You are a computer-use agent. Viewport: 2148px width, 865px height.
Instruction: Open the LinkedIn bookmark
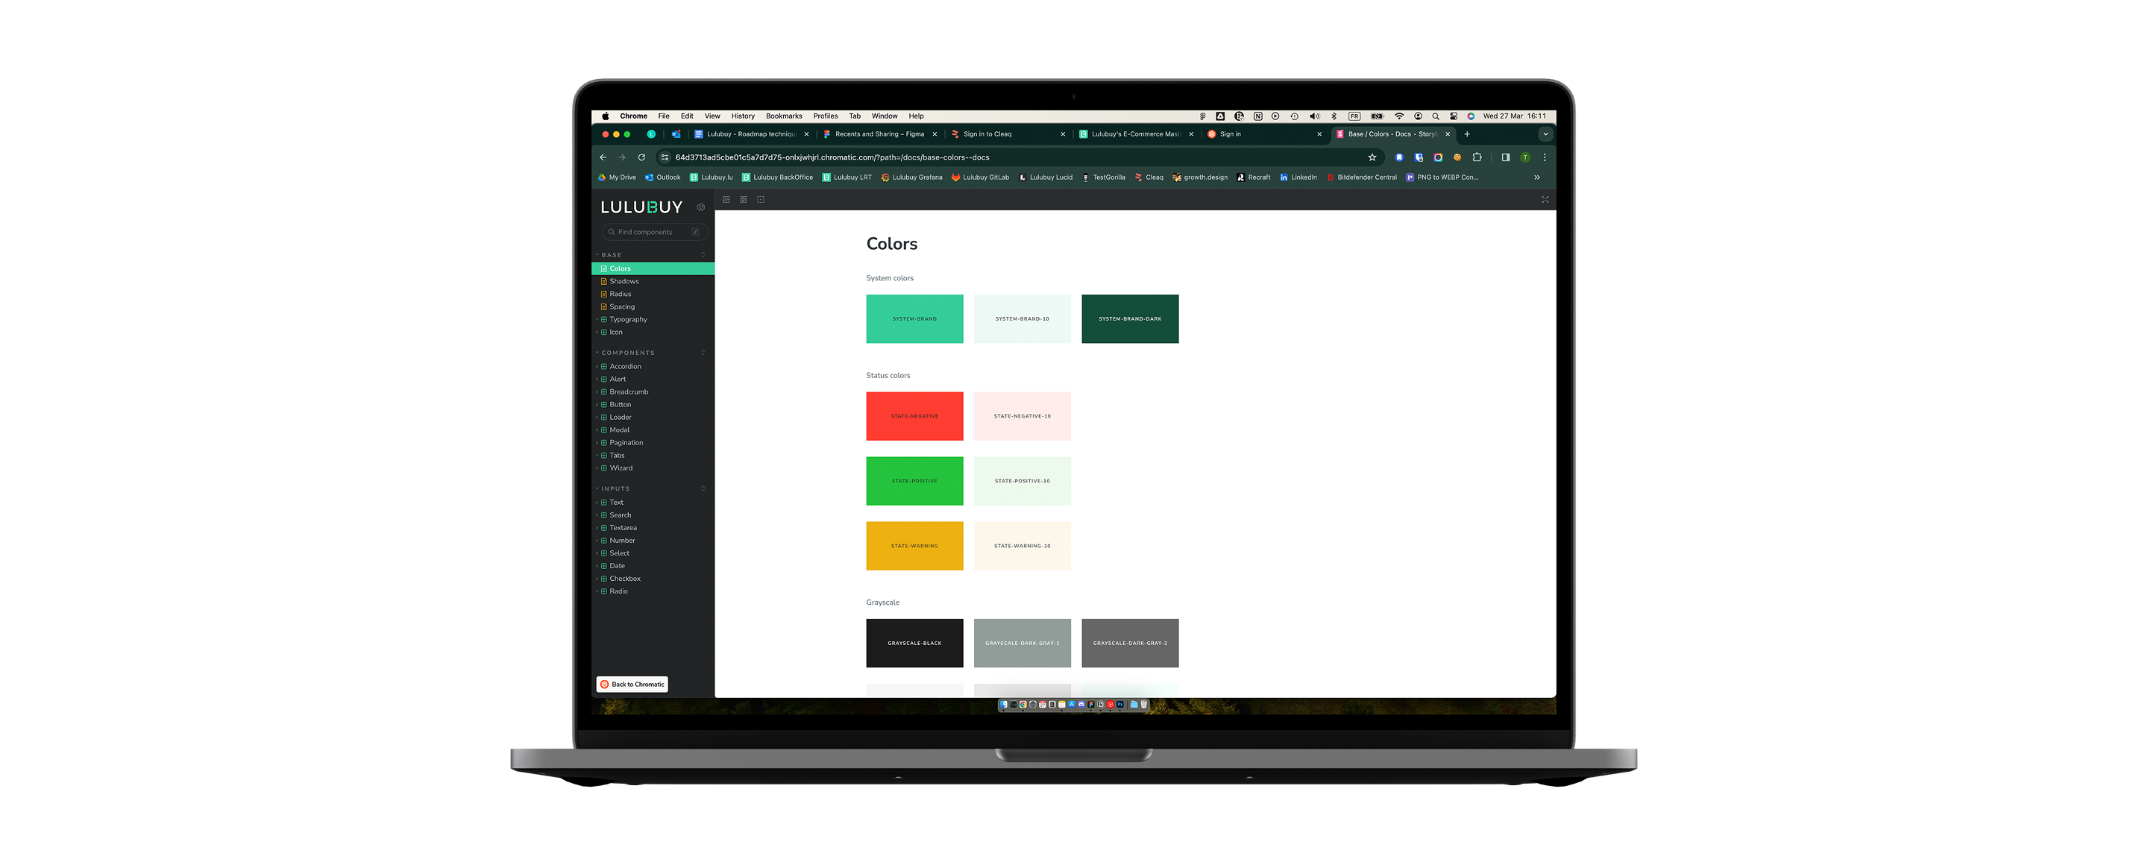click(1298, 177)
